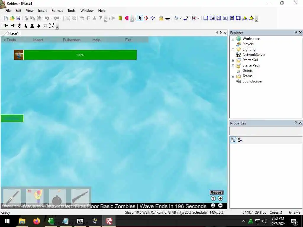Select the red Move arrows tool
This screenshot has width=303, height=227.
point(146,18)
